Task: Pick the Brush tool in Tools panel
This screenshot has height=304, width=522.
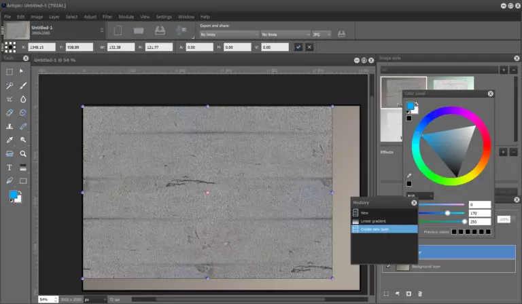Action: point(23,85)
